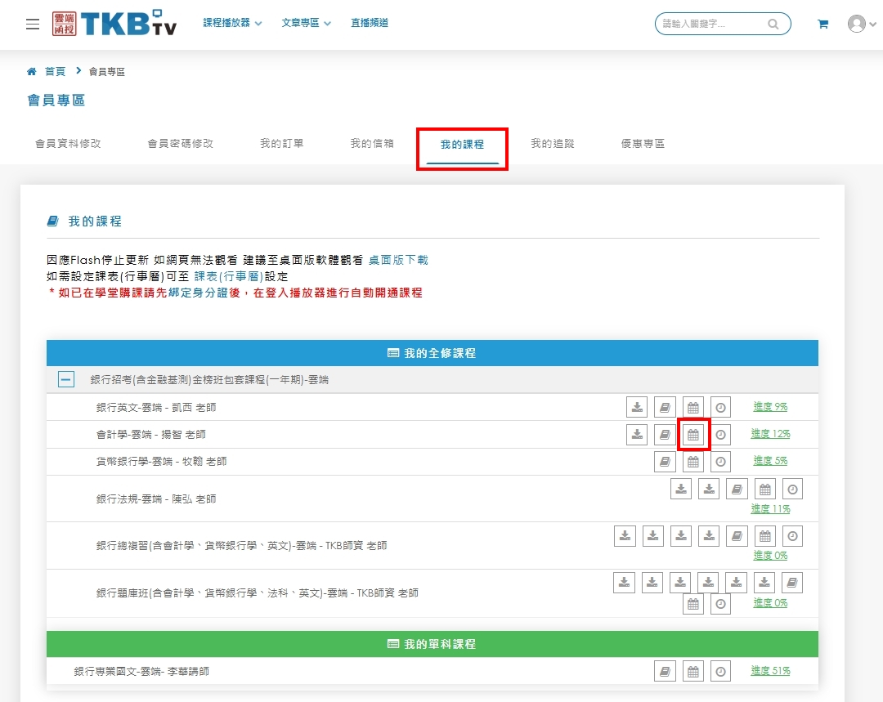Select the 我的課程 tab
This screenshot has width=883, height=702.
coord(462,145)
